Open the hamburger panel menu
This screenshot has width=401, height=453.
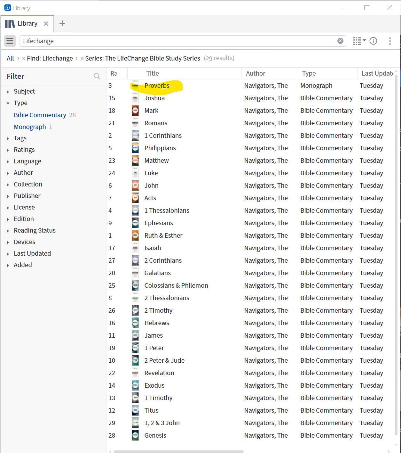[x=10, y=41]
